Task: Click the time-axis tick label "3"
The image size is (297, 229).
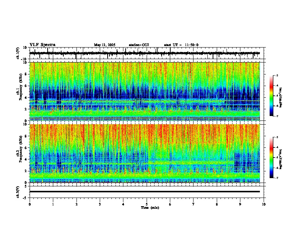Action: click(100, 204)
